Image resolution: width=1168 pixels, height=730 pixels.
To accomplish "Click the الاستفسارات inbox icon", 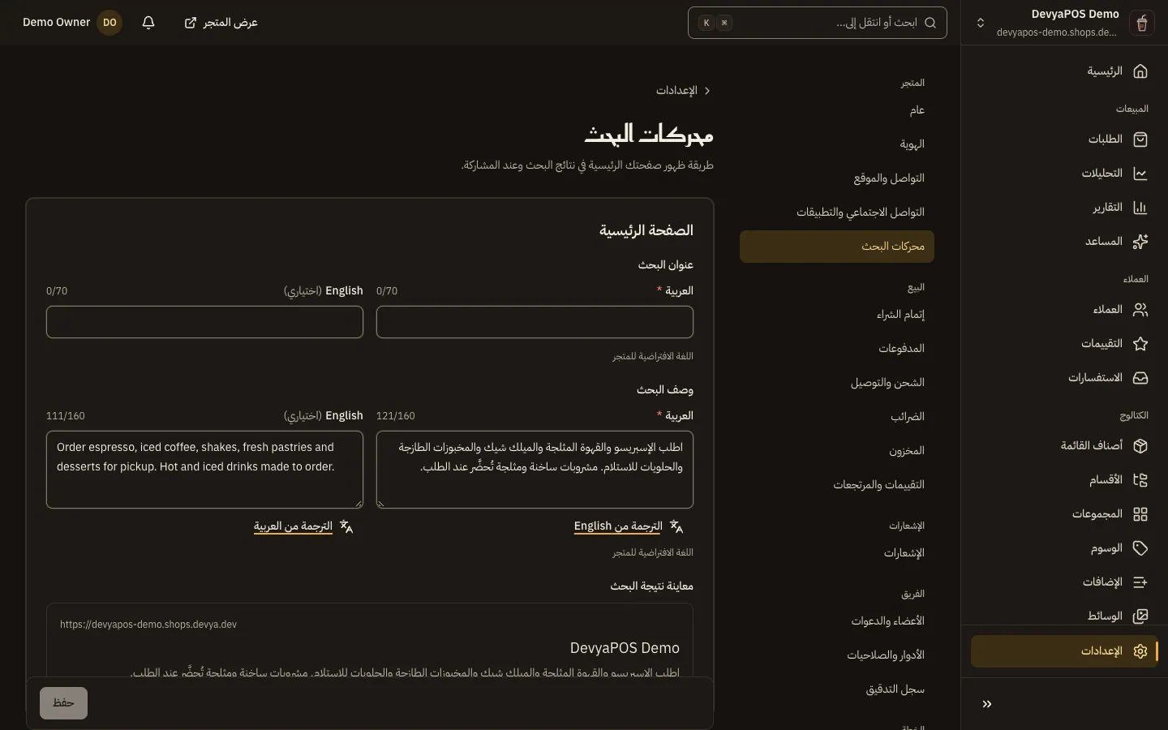I will coord(1140,378).
